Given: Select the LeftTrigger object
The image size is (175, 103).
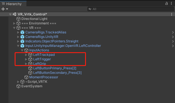Looking at the screenshot, I should tap(42, 59).
